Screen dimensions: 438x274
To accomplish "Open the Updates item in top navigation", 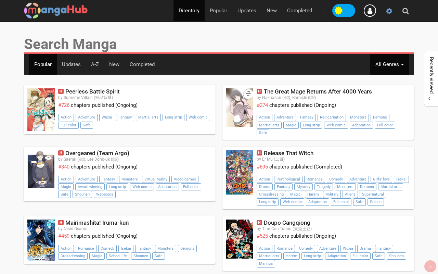I will (x=247, y=11).
